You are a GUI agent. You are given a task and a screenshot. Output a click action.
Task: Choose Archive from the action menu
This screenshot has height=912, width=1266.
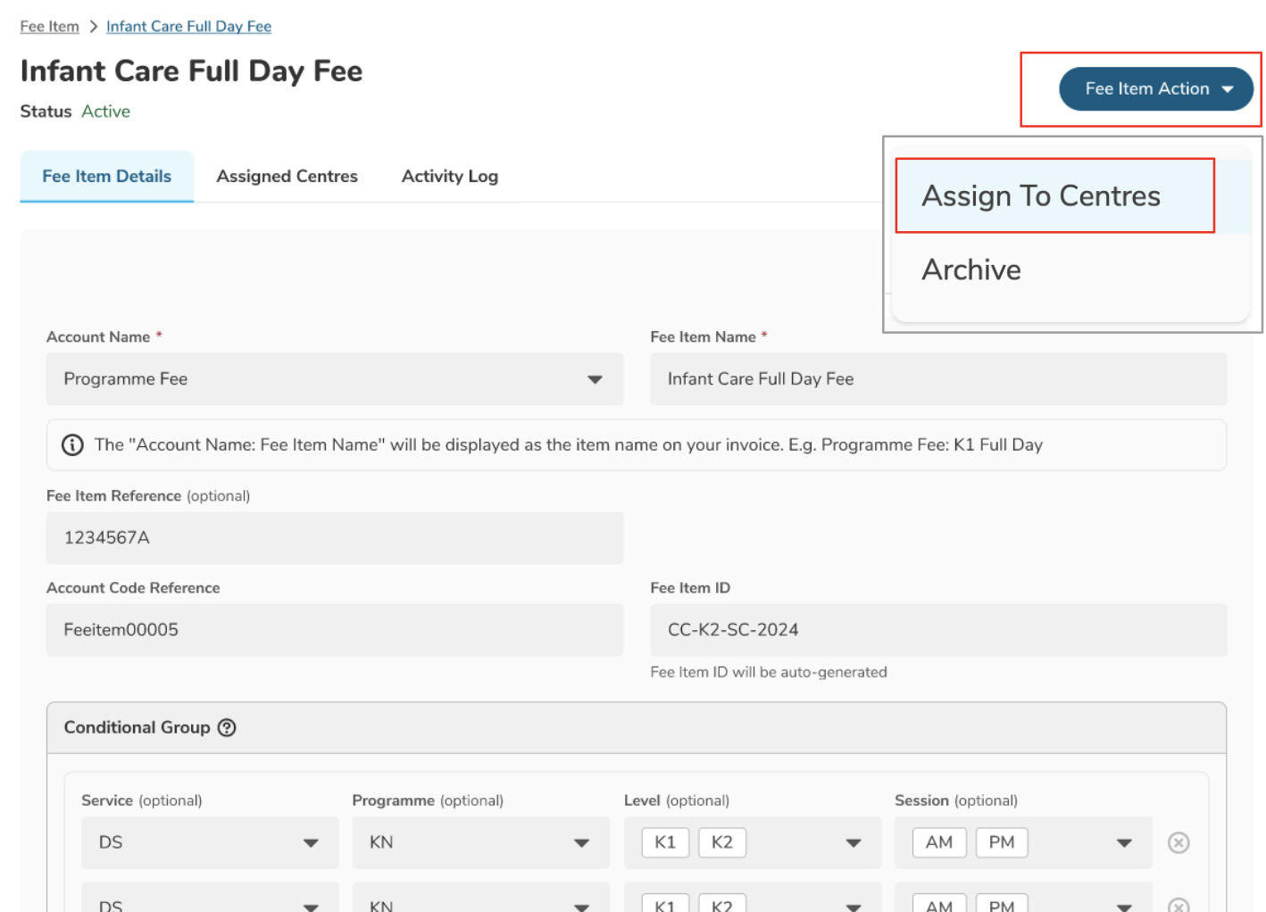coord(971,269)
